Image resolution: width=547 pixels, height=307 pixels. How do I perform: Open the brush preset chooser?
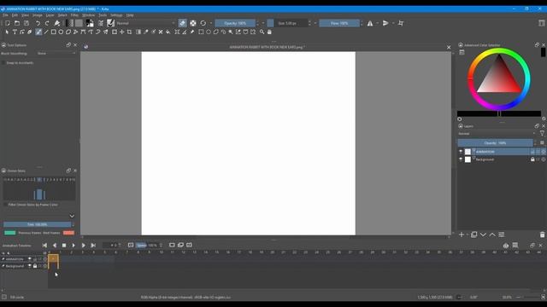click(110, 23)
